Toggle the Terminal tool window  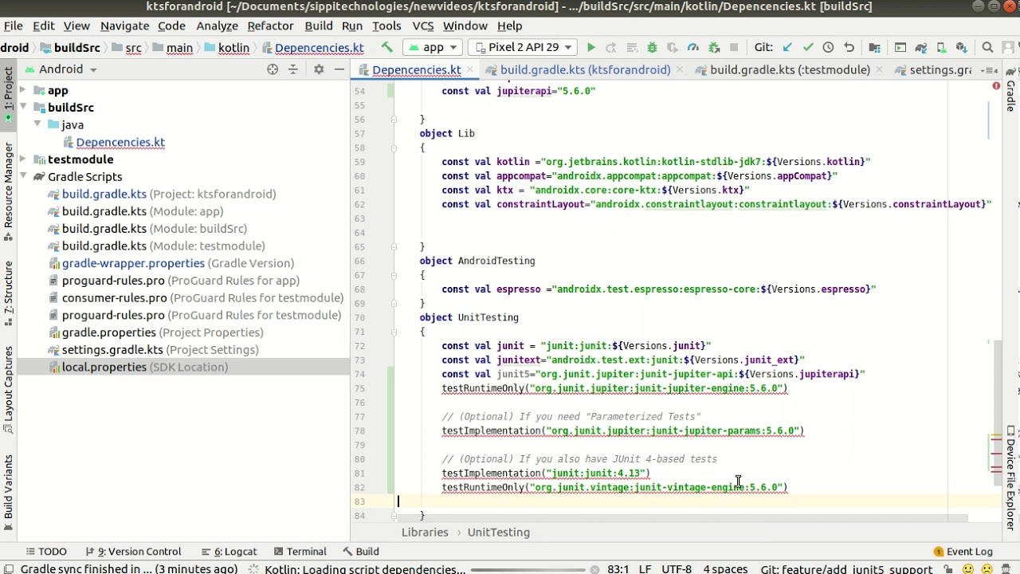click(x=300, y=551)
